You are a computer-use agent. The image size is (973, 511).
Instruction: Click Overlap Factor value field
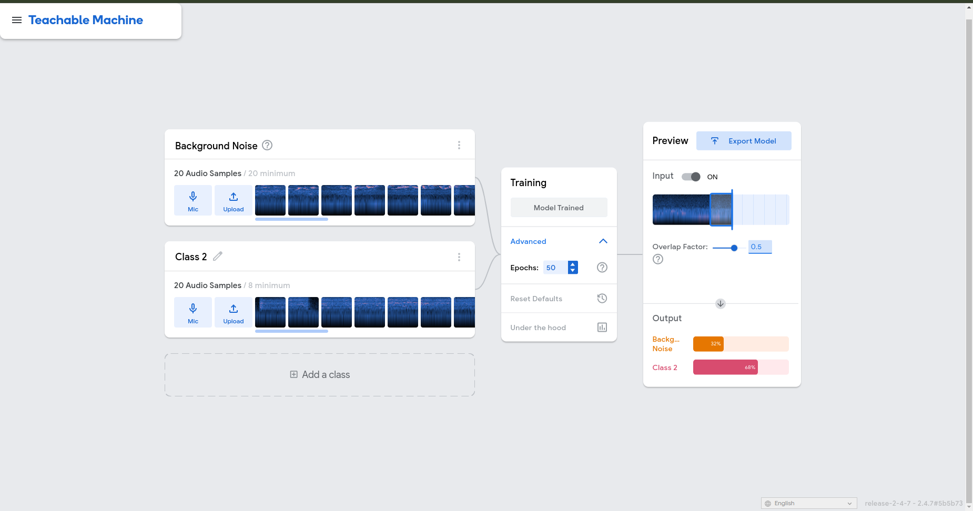(x=760, y=247)
